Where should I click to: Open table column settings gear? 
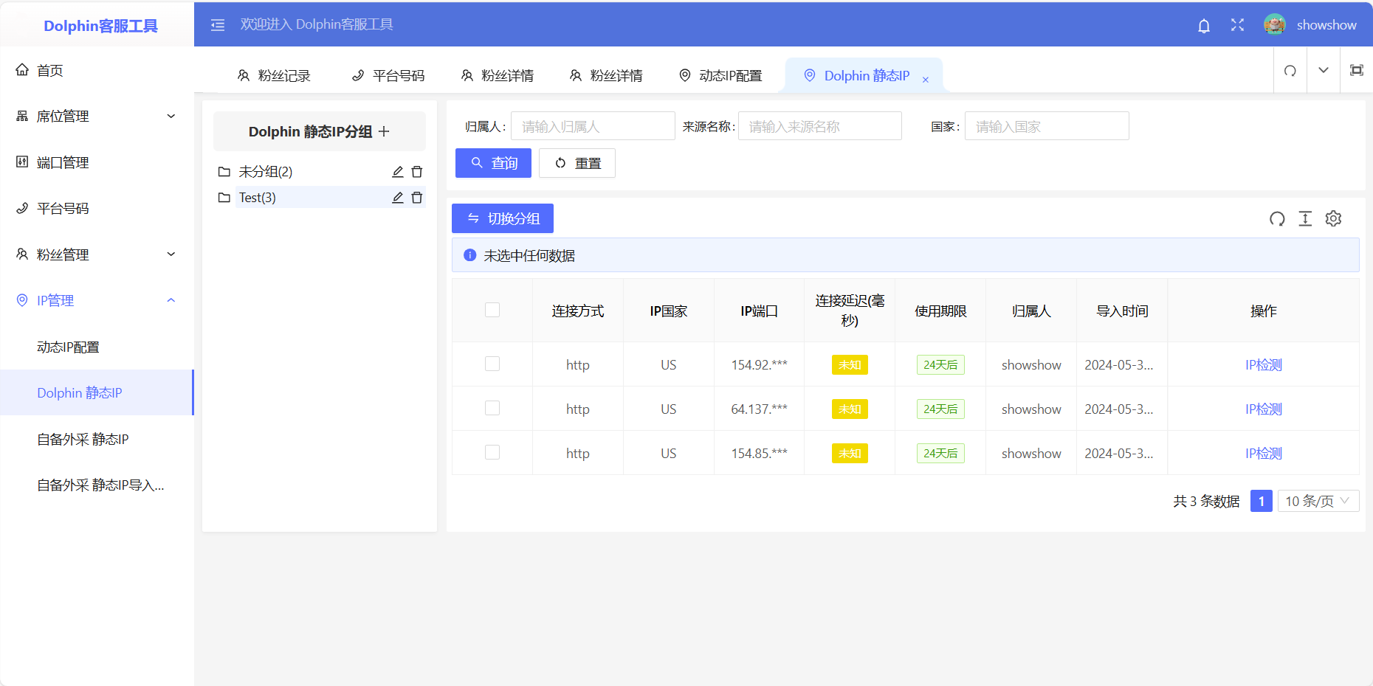[1333, 218]
